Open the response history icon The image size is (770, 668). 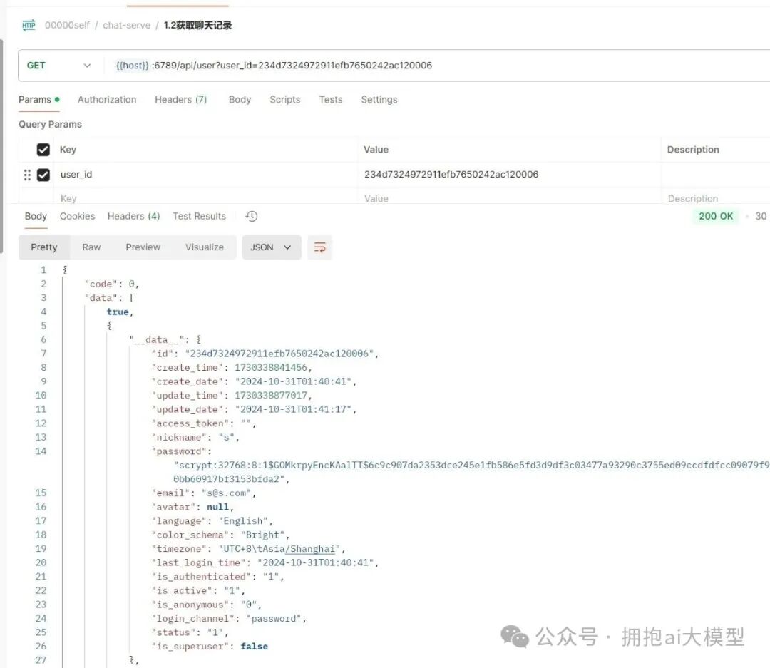coord(251,216)
